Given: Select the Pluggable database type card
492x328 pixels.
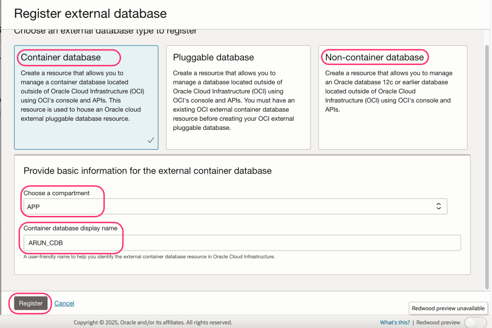Looking at the screenshot, I should (238, 97).
